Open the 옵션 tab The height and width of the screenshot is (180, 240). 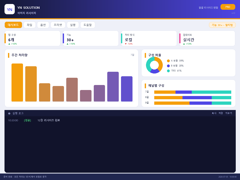(x=43, y=25)
